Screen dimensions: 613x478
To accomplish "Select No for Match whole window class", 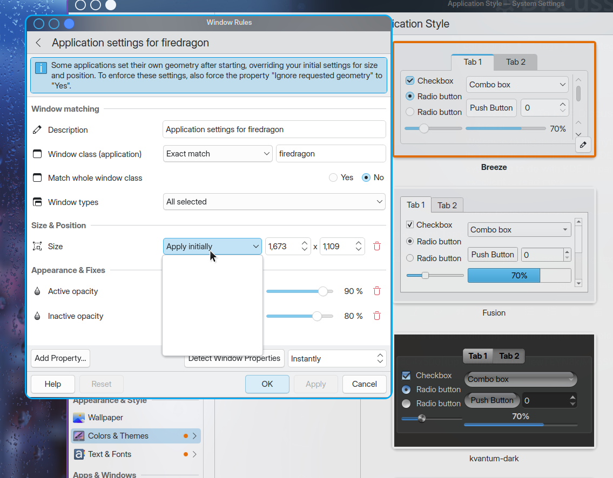I will [366, 177].
